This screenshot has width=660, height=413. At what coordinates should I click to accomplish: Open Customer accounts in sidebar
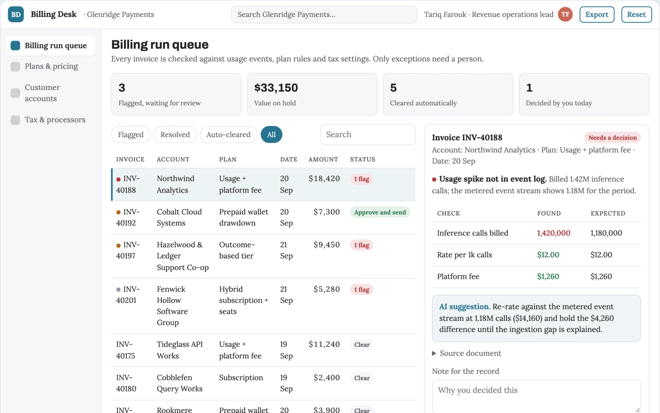pos(50,93)
